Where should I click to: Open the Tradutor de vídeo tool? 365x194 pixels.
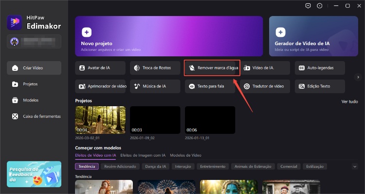point(265,86)
